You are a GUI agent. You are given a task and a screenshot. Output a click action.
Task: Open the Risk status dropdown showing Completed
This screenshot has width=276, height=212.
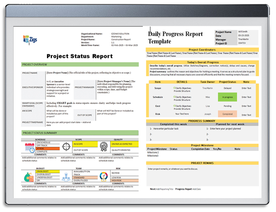(227, 113)
